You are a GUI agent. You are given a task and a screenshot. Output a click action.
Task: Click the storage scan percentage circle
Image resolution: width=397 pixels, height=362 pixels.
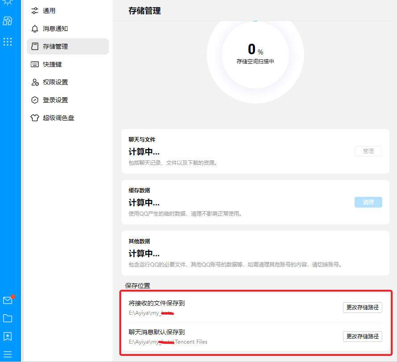255,55
